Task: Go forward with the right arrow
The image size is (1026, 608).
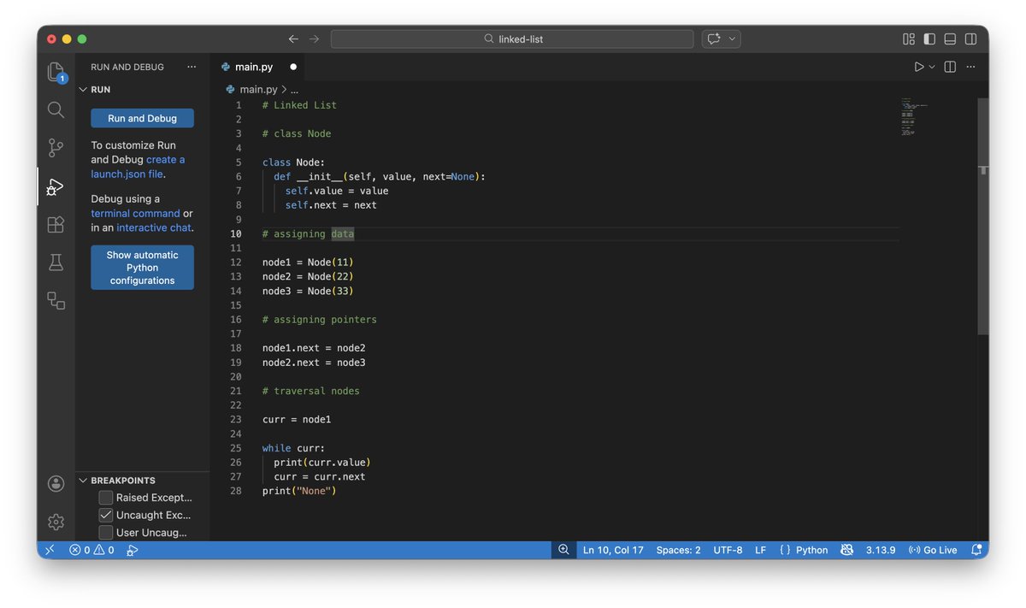Action: [314, 39]
